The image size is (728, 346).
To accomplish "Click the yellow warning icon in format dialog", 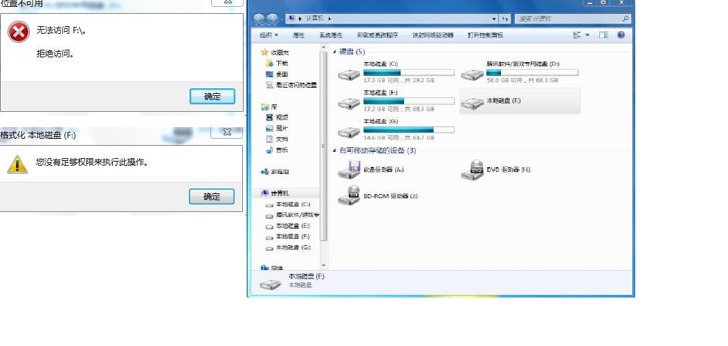I will [x=17, y=164].
